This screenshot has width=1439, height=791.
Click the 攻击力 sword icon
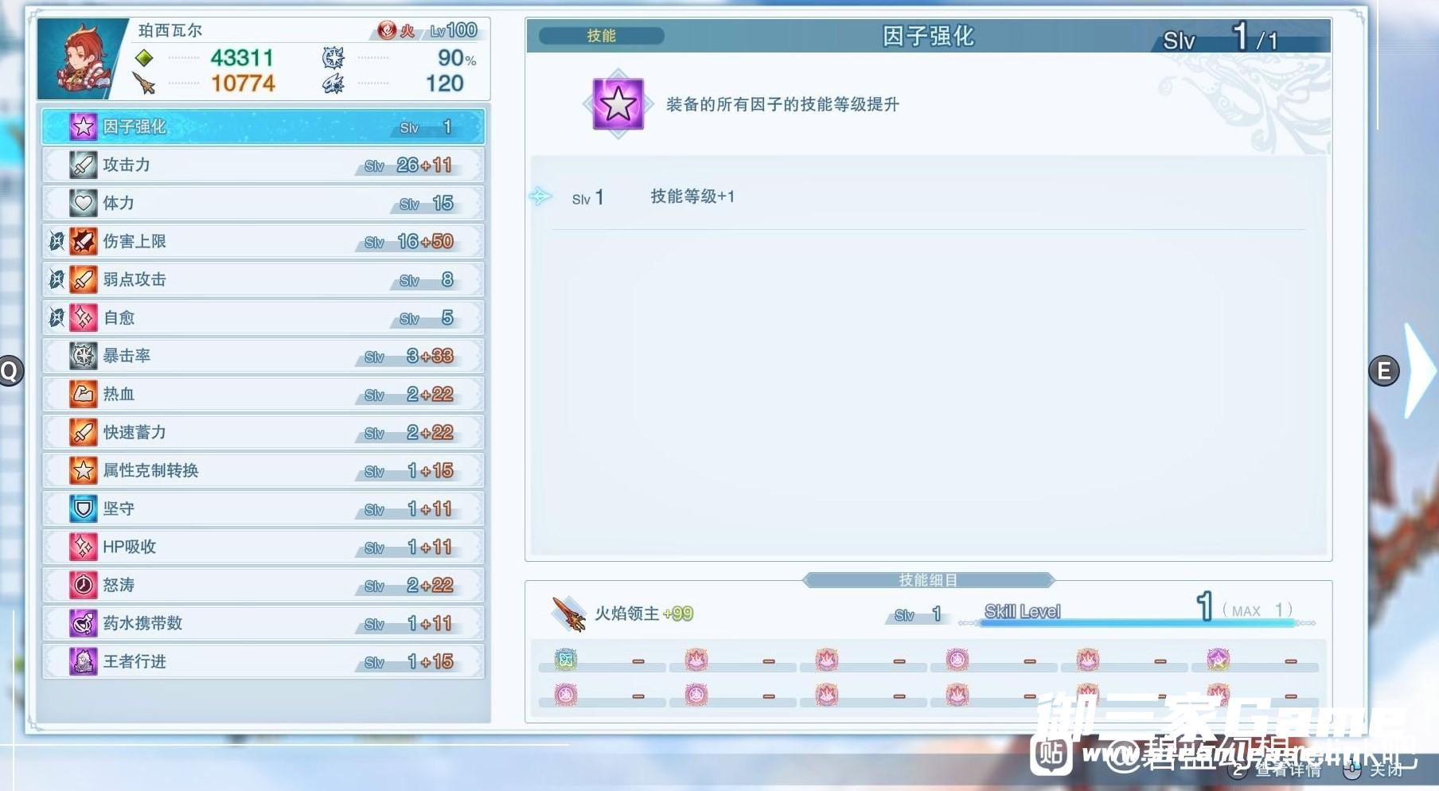(84, 165)
